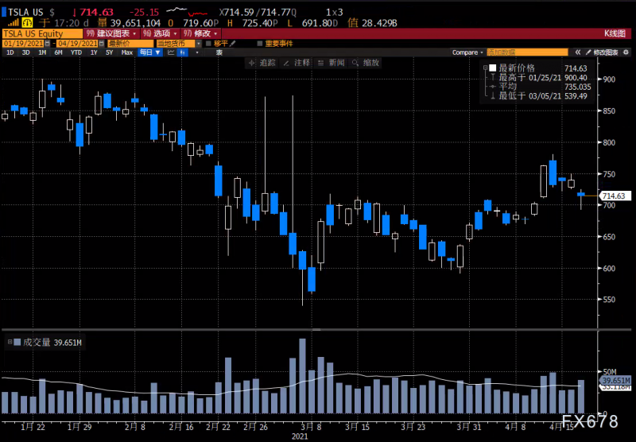
Task: Collapse panel with double-chevron icon
Action: click(x=578, y=52)
